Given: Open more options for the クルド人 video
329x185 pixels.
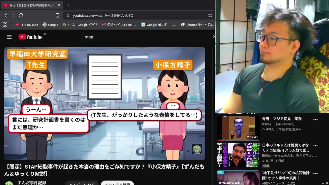Looking at the screenshot, I should point(315,146).
